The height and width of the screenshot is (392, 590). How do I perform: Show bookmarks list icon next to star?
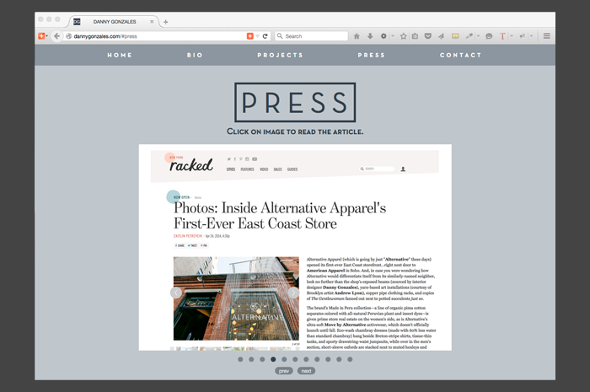415,36
